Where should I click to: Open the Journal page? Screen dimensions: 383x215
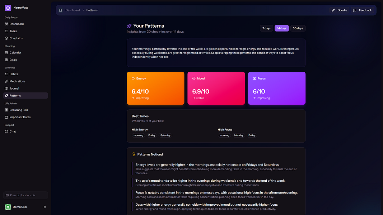pyautogui.click(x=25, y=89)
